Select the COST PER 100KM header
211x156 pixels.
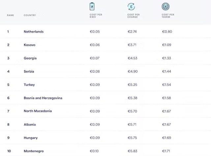(168, 16)
